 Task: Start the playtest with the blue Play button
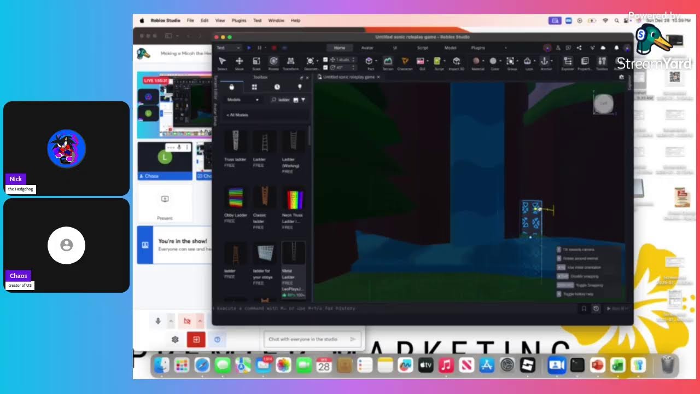pos(249,48)
